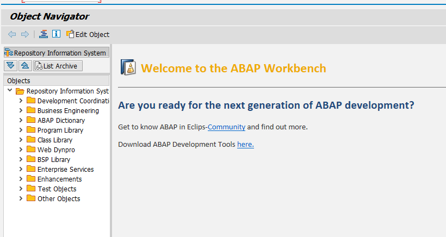Click the Edit Object button
This screenshot has height=237, width=446.
(88, 34)
